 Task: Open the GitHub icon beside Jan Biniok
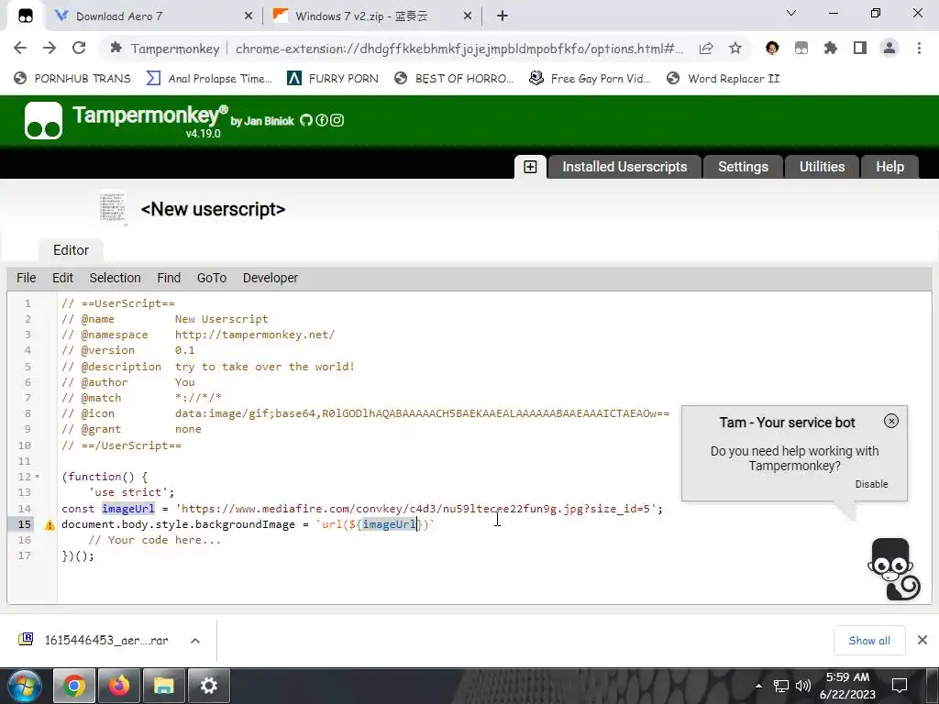[306, 120]
